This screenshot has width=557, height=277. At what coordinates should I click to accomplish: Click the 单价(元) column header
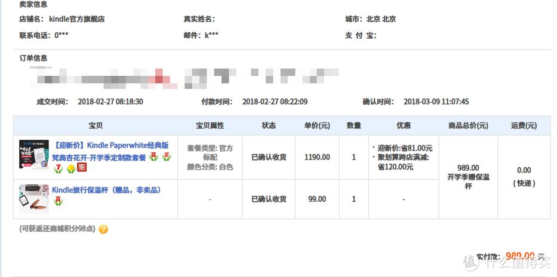[x=317, y=125]
